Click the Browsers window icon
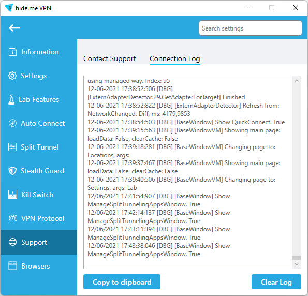Screen dimensions: 308x296 coord(12,266)
